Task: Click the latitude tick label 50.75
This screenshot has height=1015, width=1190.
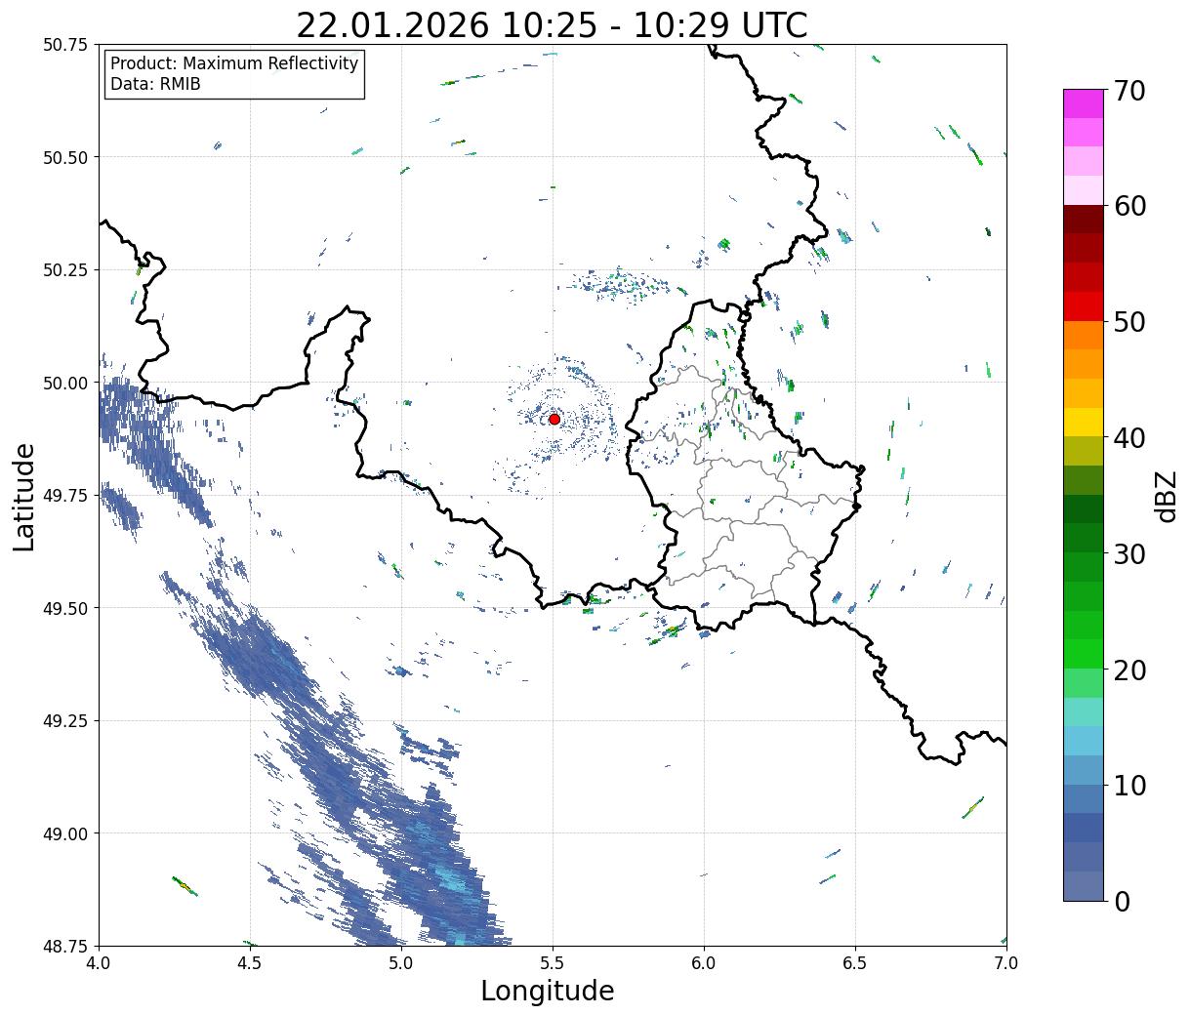Action: 65,45
